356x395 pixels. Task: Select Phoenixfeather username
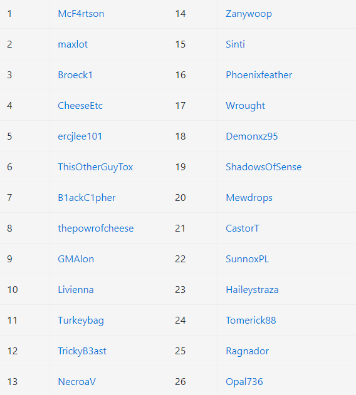point(259,75)
